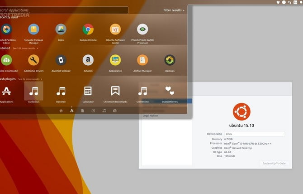This screenshot has height=194, width=303.
Task: Switch to the Music lens
Action: [104, 111]
